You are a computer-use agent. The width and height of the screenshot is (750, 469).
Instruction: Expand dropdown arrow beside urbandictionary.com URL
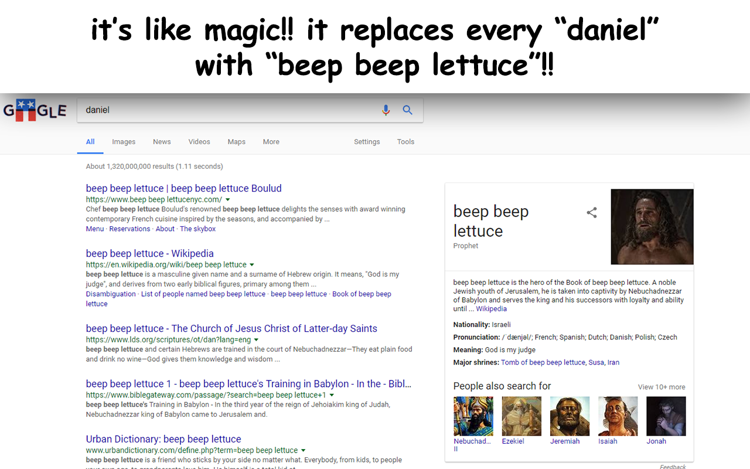303,451
